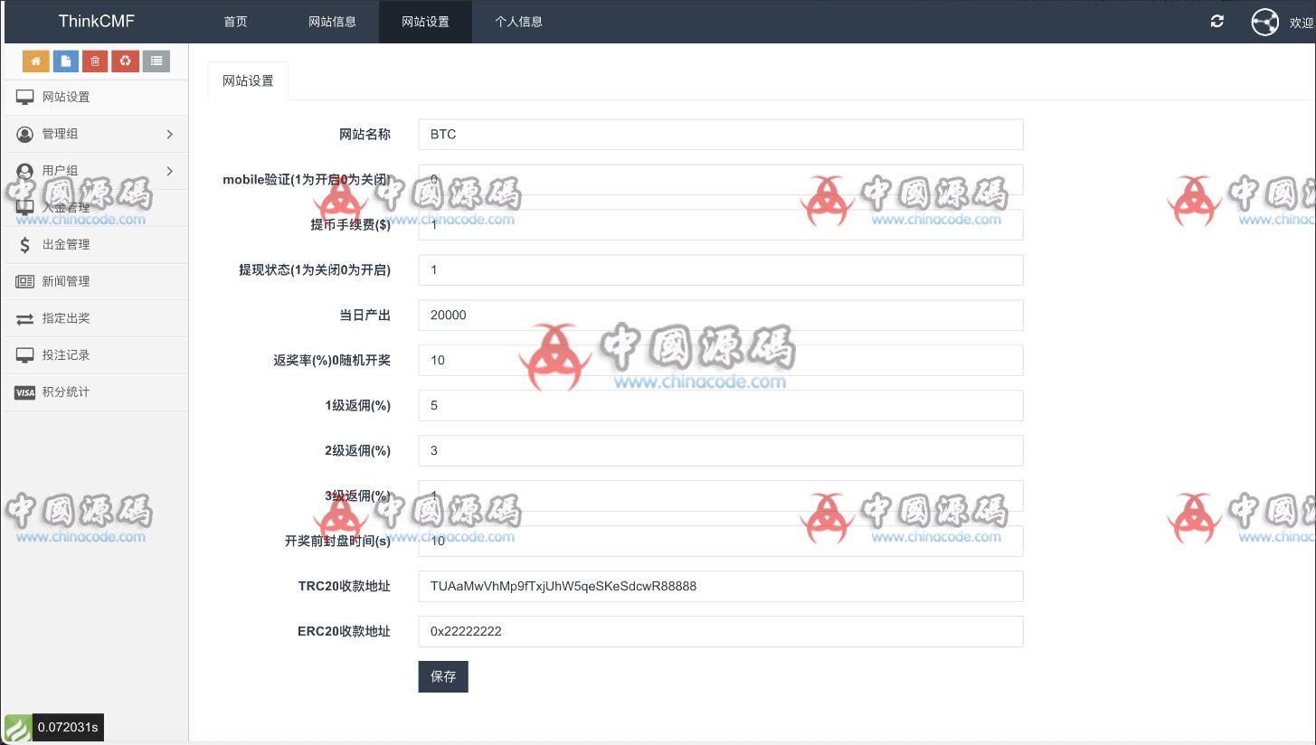Click the dollar icon beside 出金管理
This screenshot has height=745, width=1316.
point(24,244)
